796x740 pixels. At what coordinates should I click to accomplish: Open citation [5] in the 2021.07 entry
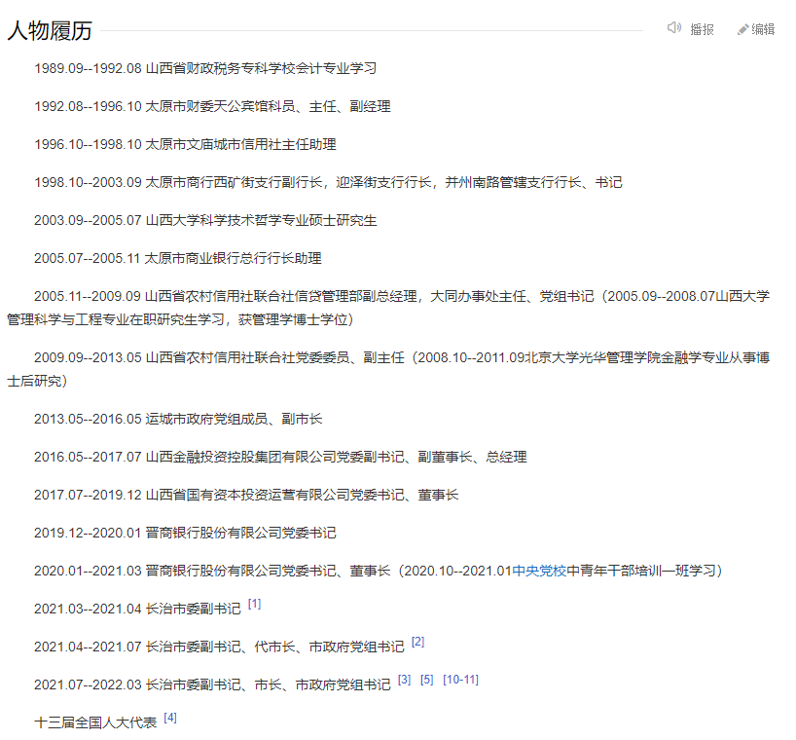426,678
